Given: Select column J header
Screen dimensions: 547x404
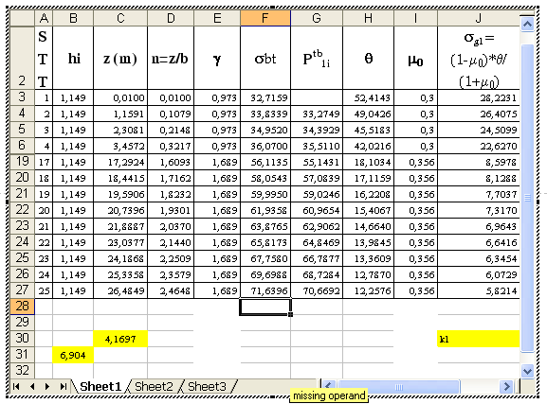Looking at the screenshot, I should (479, 18).
